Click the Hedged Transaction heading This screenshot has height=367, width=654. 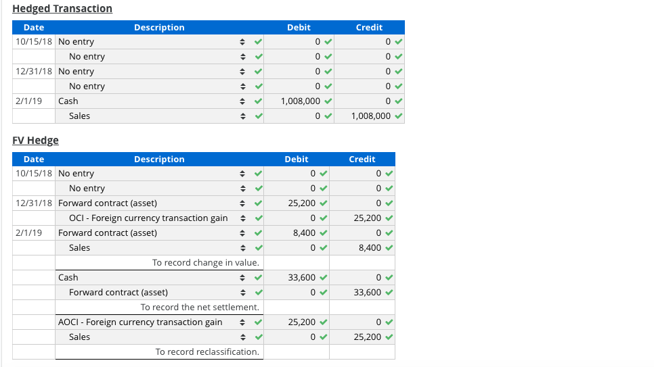click(62, 9)
